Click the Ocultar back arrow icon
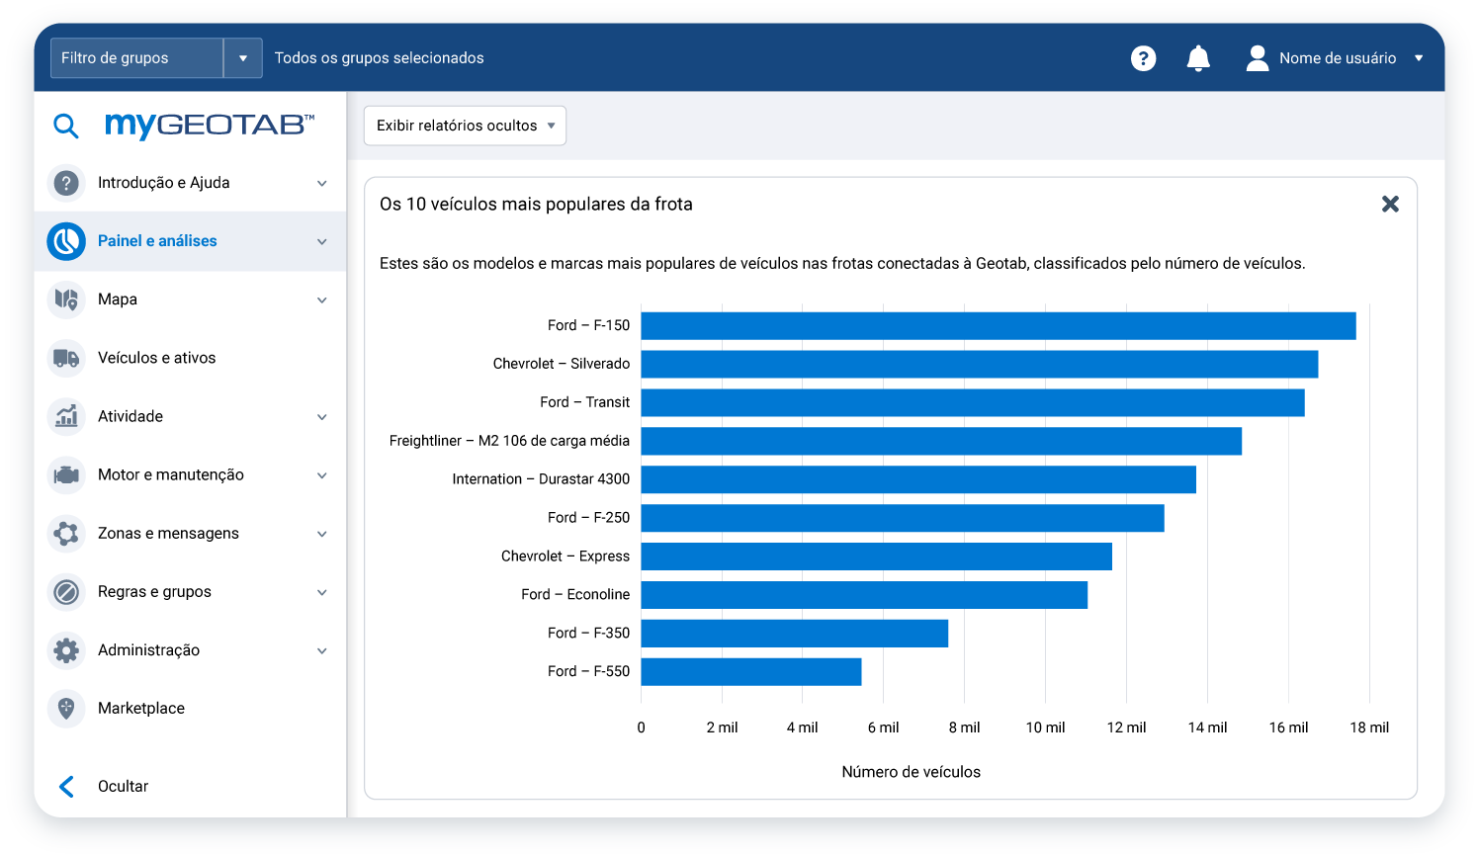Viewport: 1479px width, 856px height. coord(66,787)
